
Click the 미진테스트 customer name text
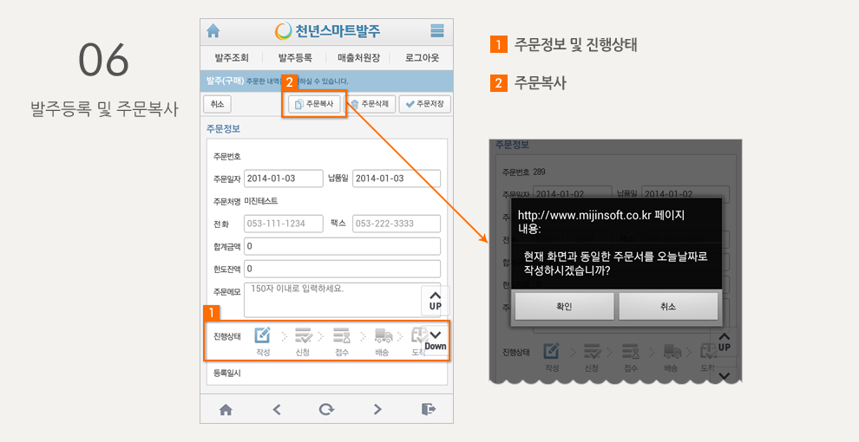coord(260,201)
